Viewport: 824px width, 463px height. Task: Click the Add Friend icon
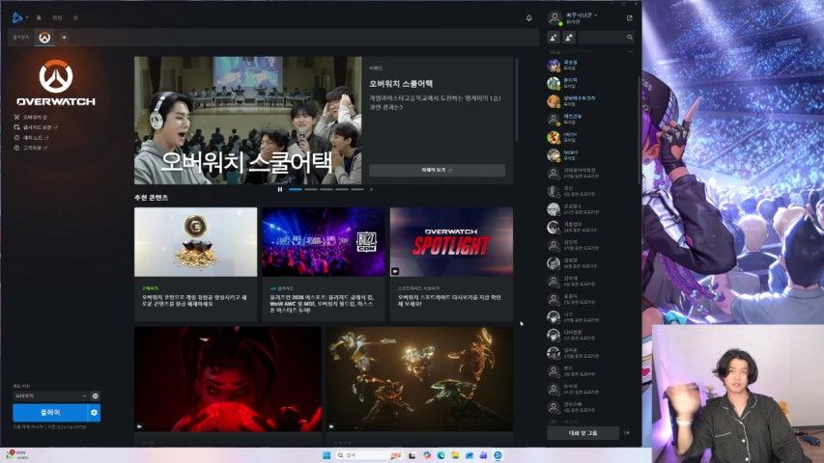click(554, 38)
